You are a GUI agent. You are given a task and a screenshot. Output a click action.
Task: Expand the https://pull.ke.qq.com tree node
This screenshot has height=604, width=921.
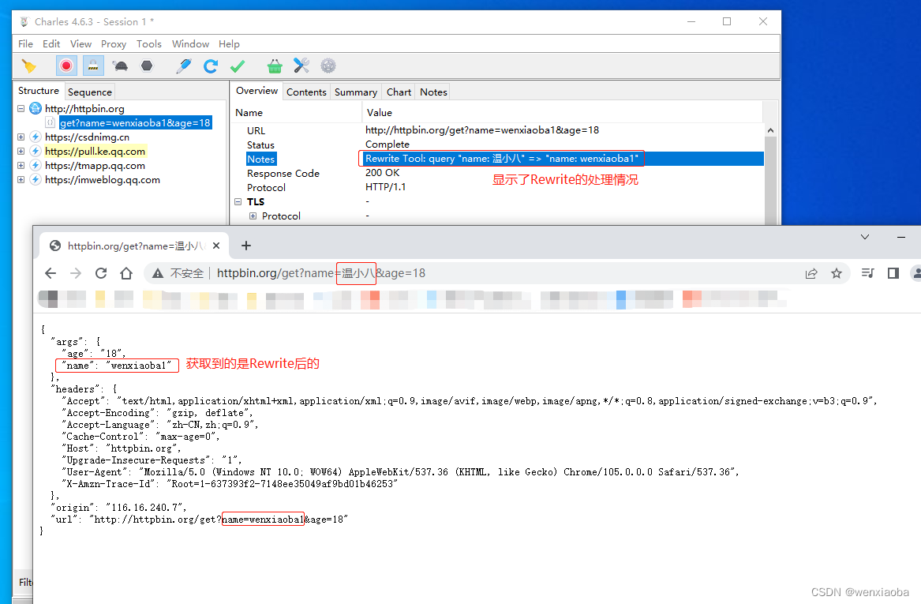pos(21,151)
